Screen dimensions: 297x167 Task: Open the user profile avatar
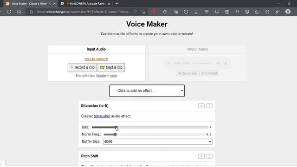[288, 12]
